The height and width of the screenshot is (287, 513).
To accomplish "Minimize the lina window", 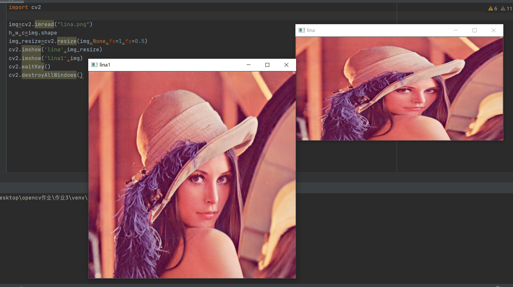I will point(456,30).
